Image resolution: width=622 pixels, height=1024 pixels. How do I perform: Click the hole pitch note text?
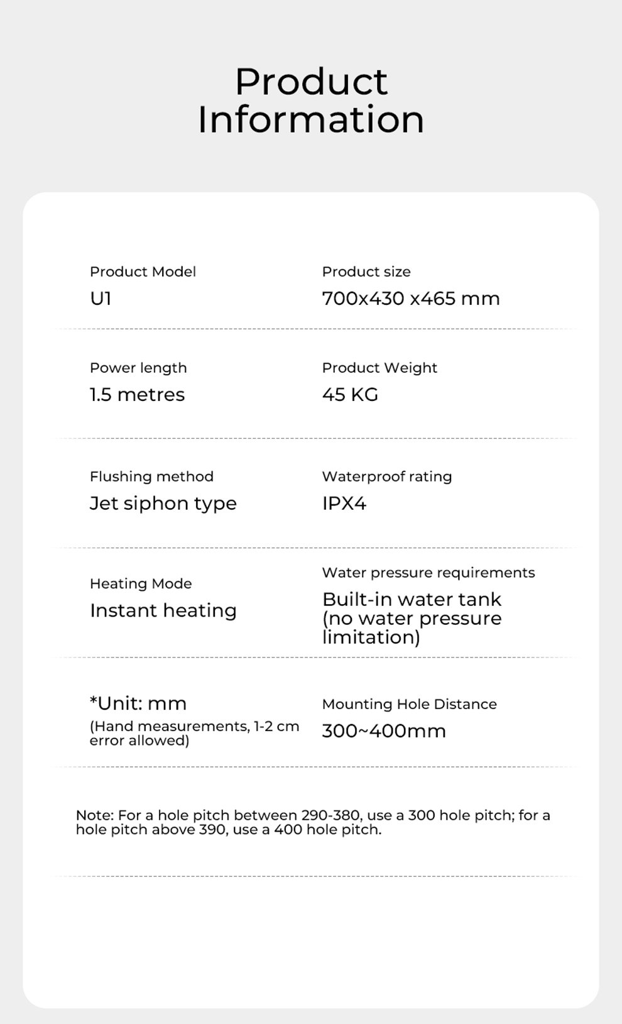(312, 822)
